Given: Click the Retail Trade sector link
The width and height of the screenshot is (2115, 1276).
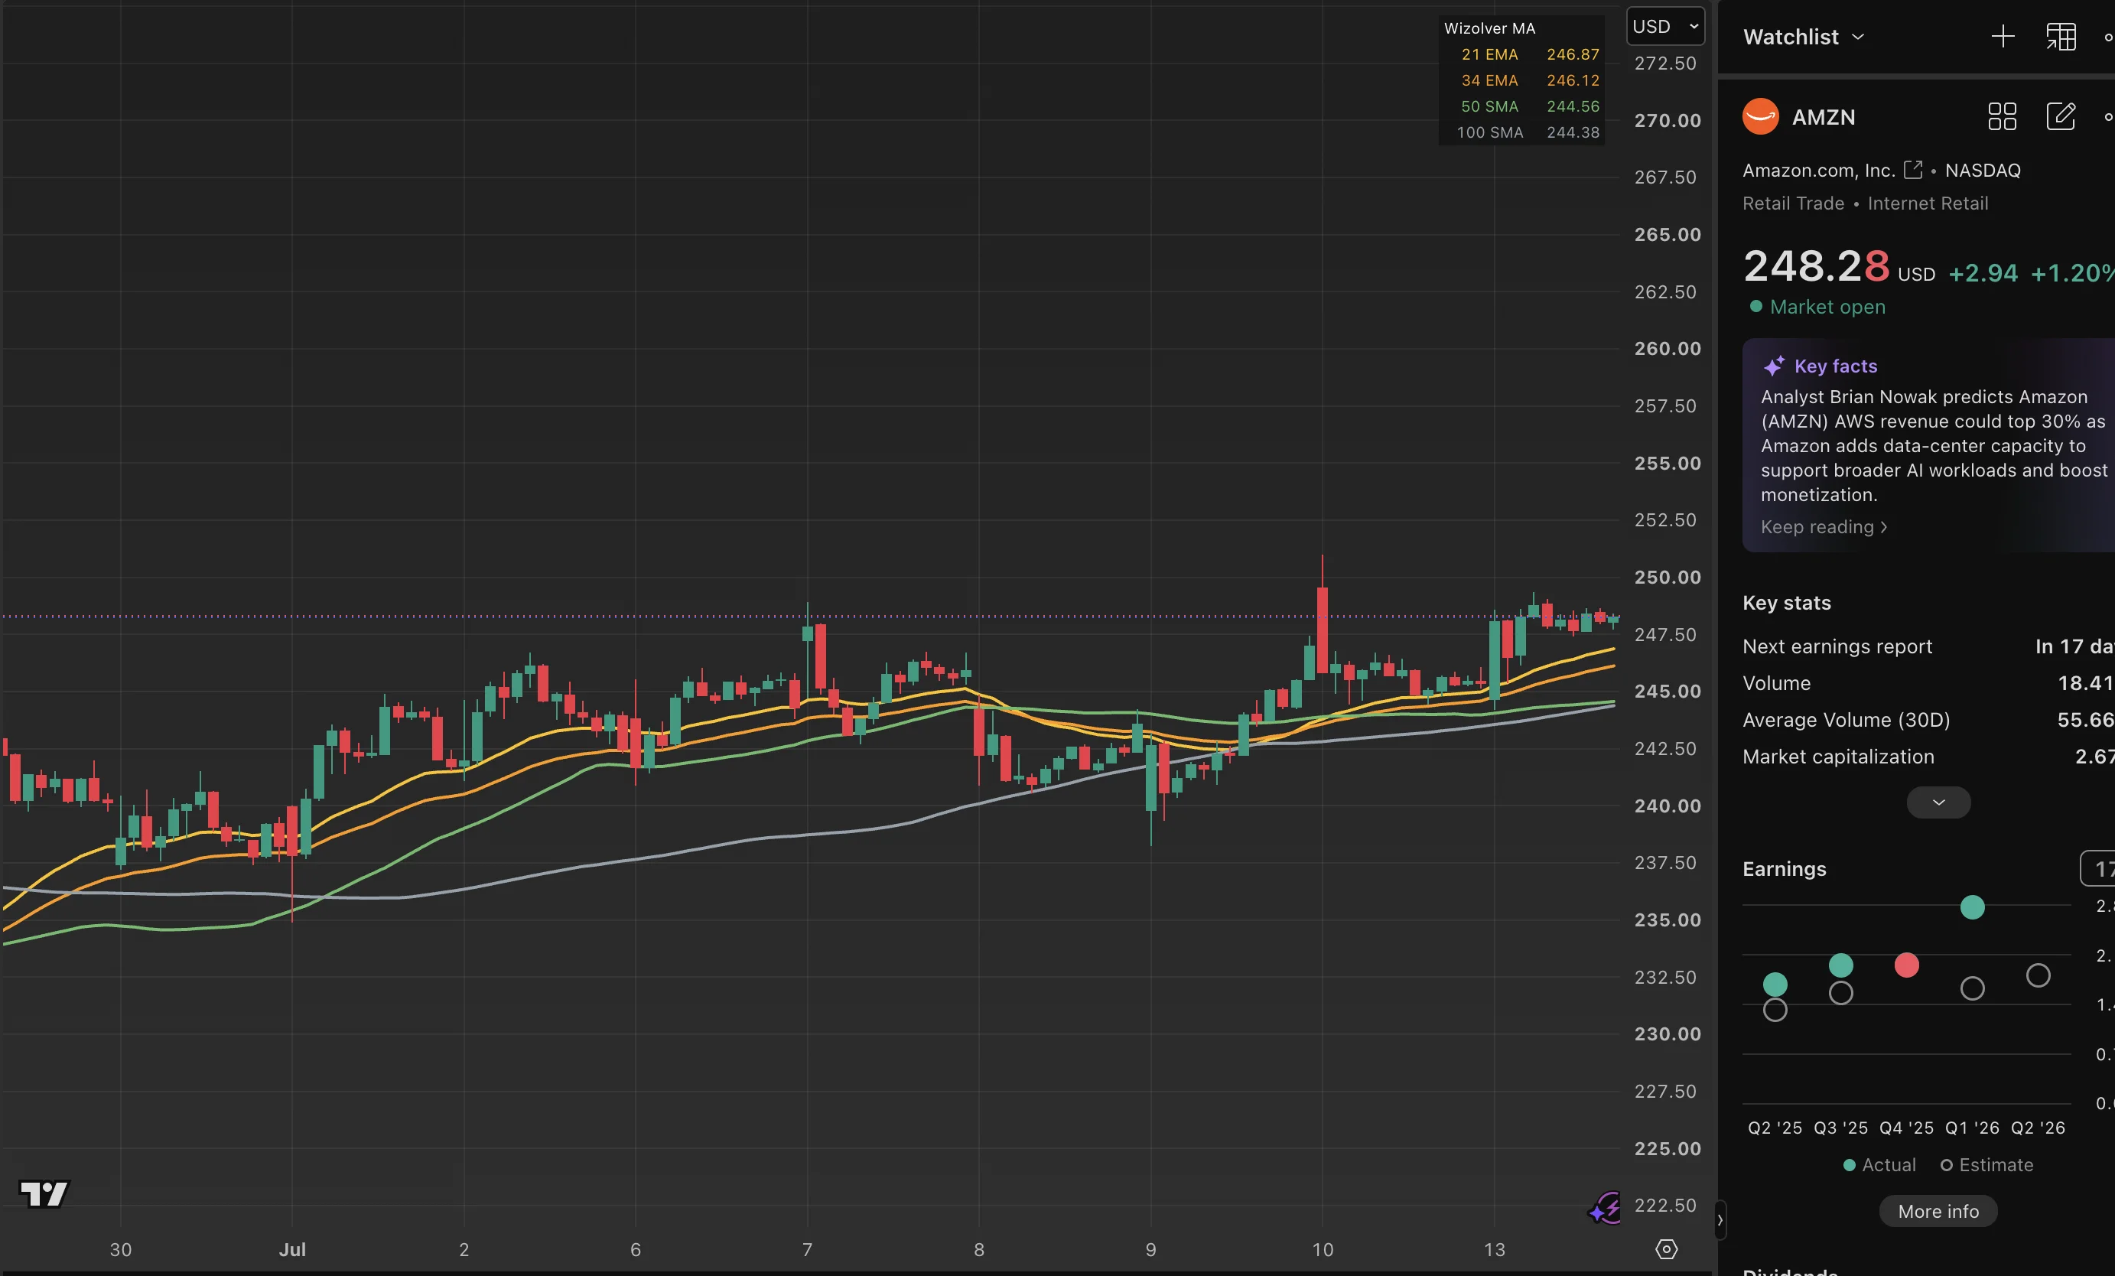Looking at the screenshot, I should (1793, 203).
